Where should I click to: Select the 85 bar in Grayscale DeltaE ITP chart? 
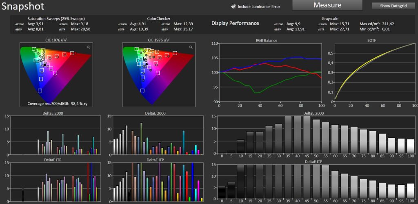pyautogui.click(x=382, y=191)
